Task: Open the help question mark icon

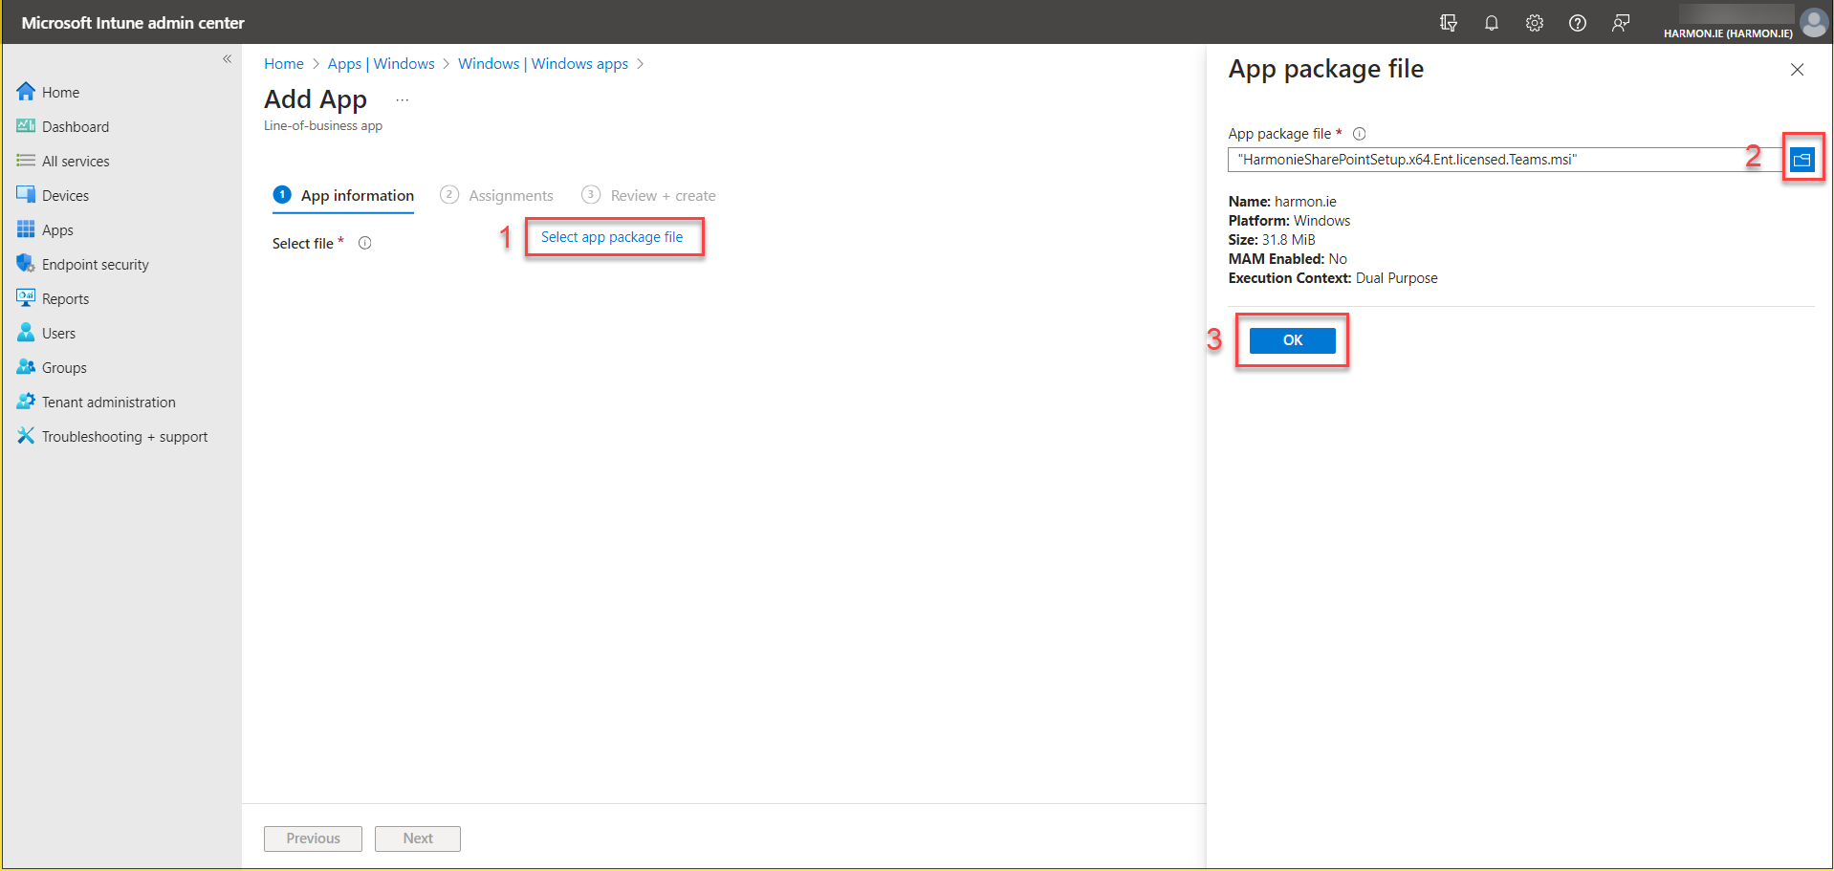Action: pos(1578,23)
